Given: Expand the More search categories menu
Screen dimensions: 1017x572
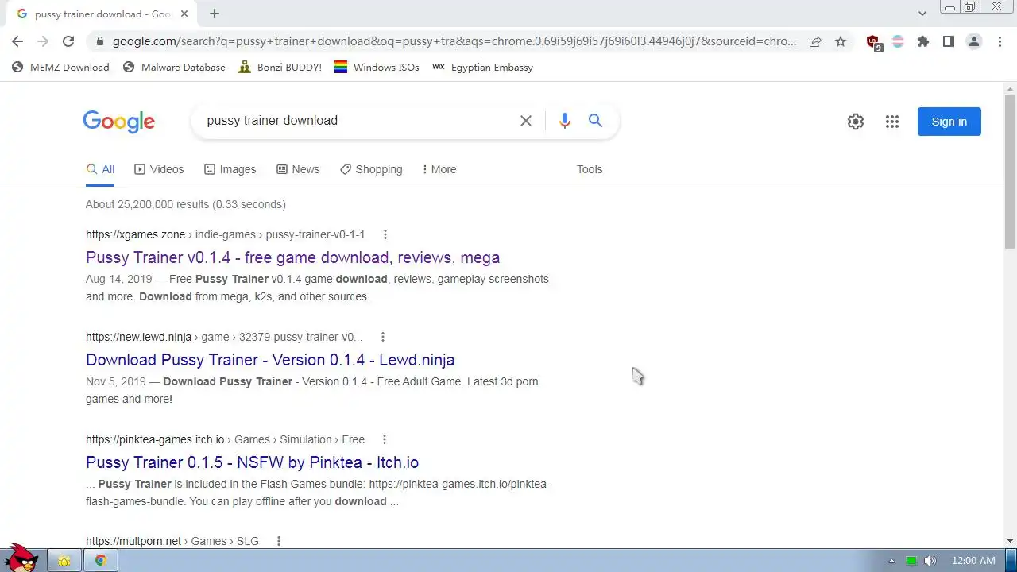Looking at the screenshot, I should point(439,169).
